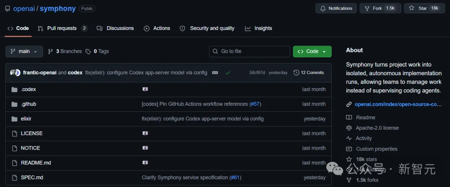Open the main branch selector dropdown
Screen dimensions: 450x187
point(24,52)
